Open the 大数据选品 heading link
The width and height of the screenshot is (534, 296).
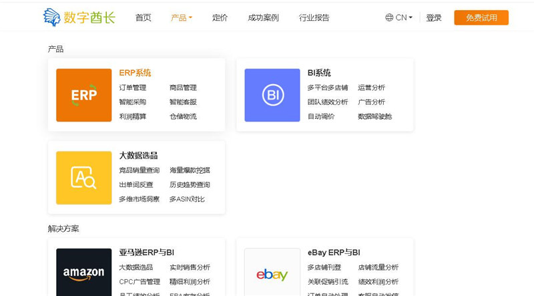tap(138, 156)
